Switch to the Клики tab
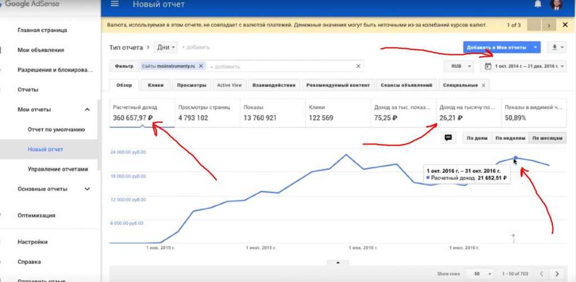The height and width of the screenshot is (282, 576). [156, 85]
